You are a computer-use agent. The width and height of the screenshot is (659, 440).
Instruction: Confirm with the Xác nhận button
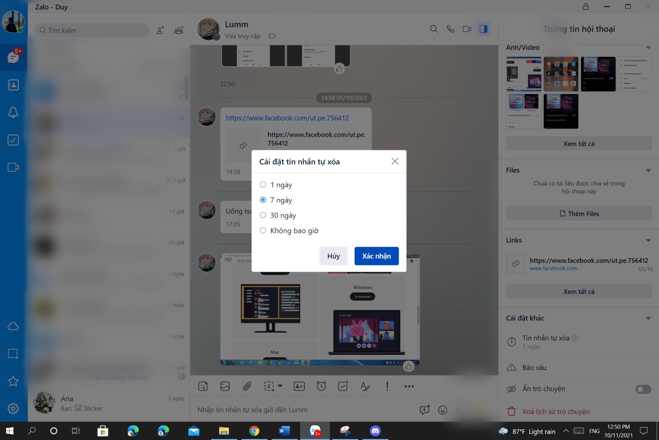376,256
